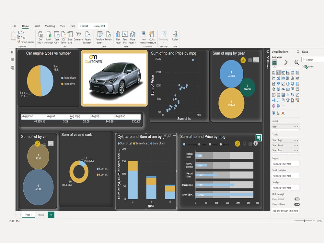324x243 pixels.
Task: Open the gear field dropdown under X-axis
Action: tap(295, 126)
